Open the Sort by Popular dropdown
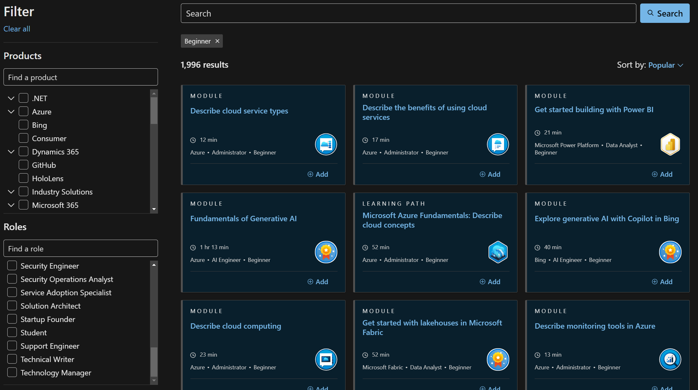The image size is (698, 390). 666,65
